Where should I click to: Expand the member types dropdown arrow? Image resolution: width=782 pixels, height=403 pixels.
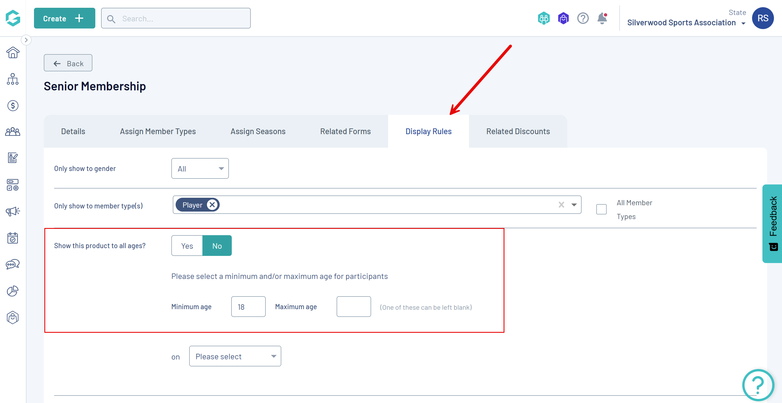click(x=574, y=205)
